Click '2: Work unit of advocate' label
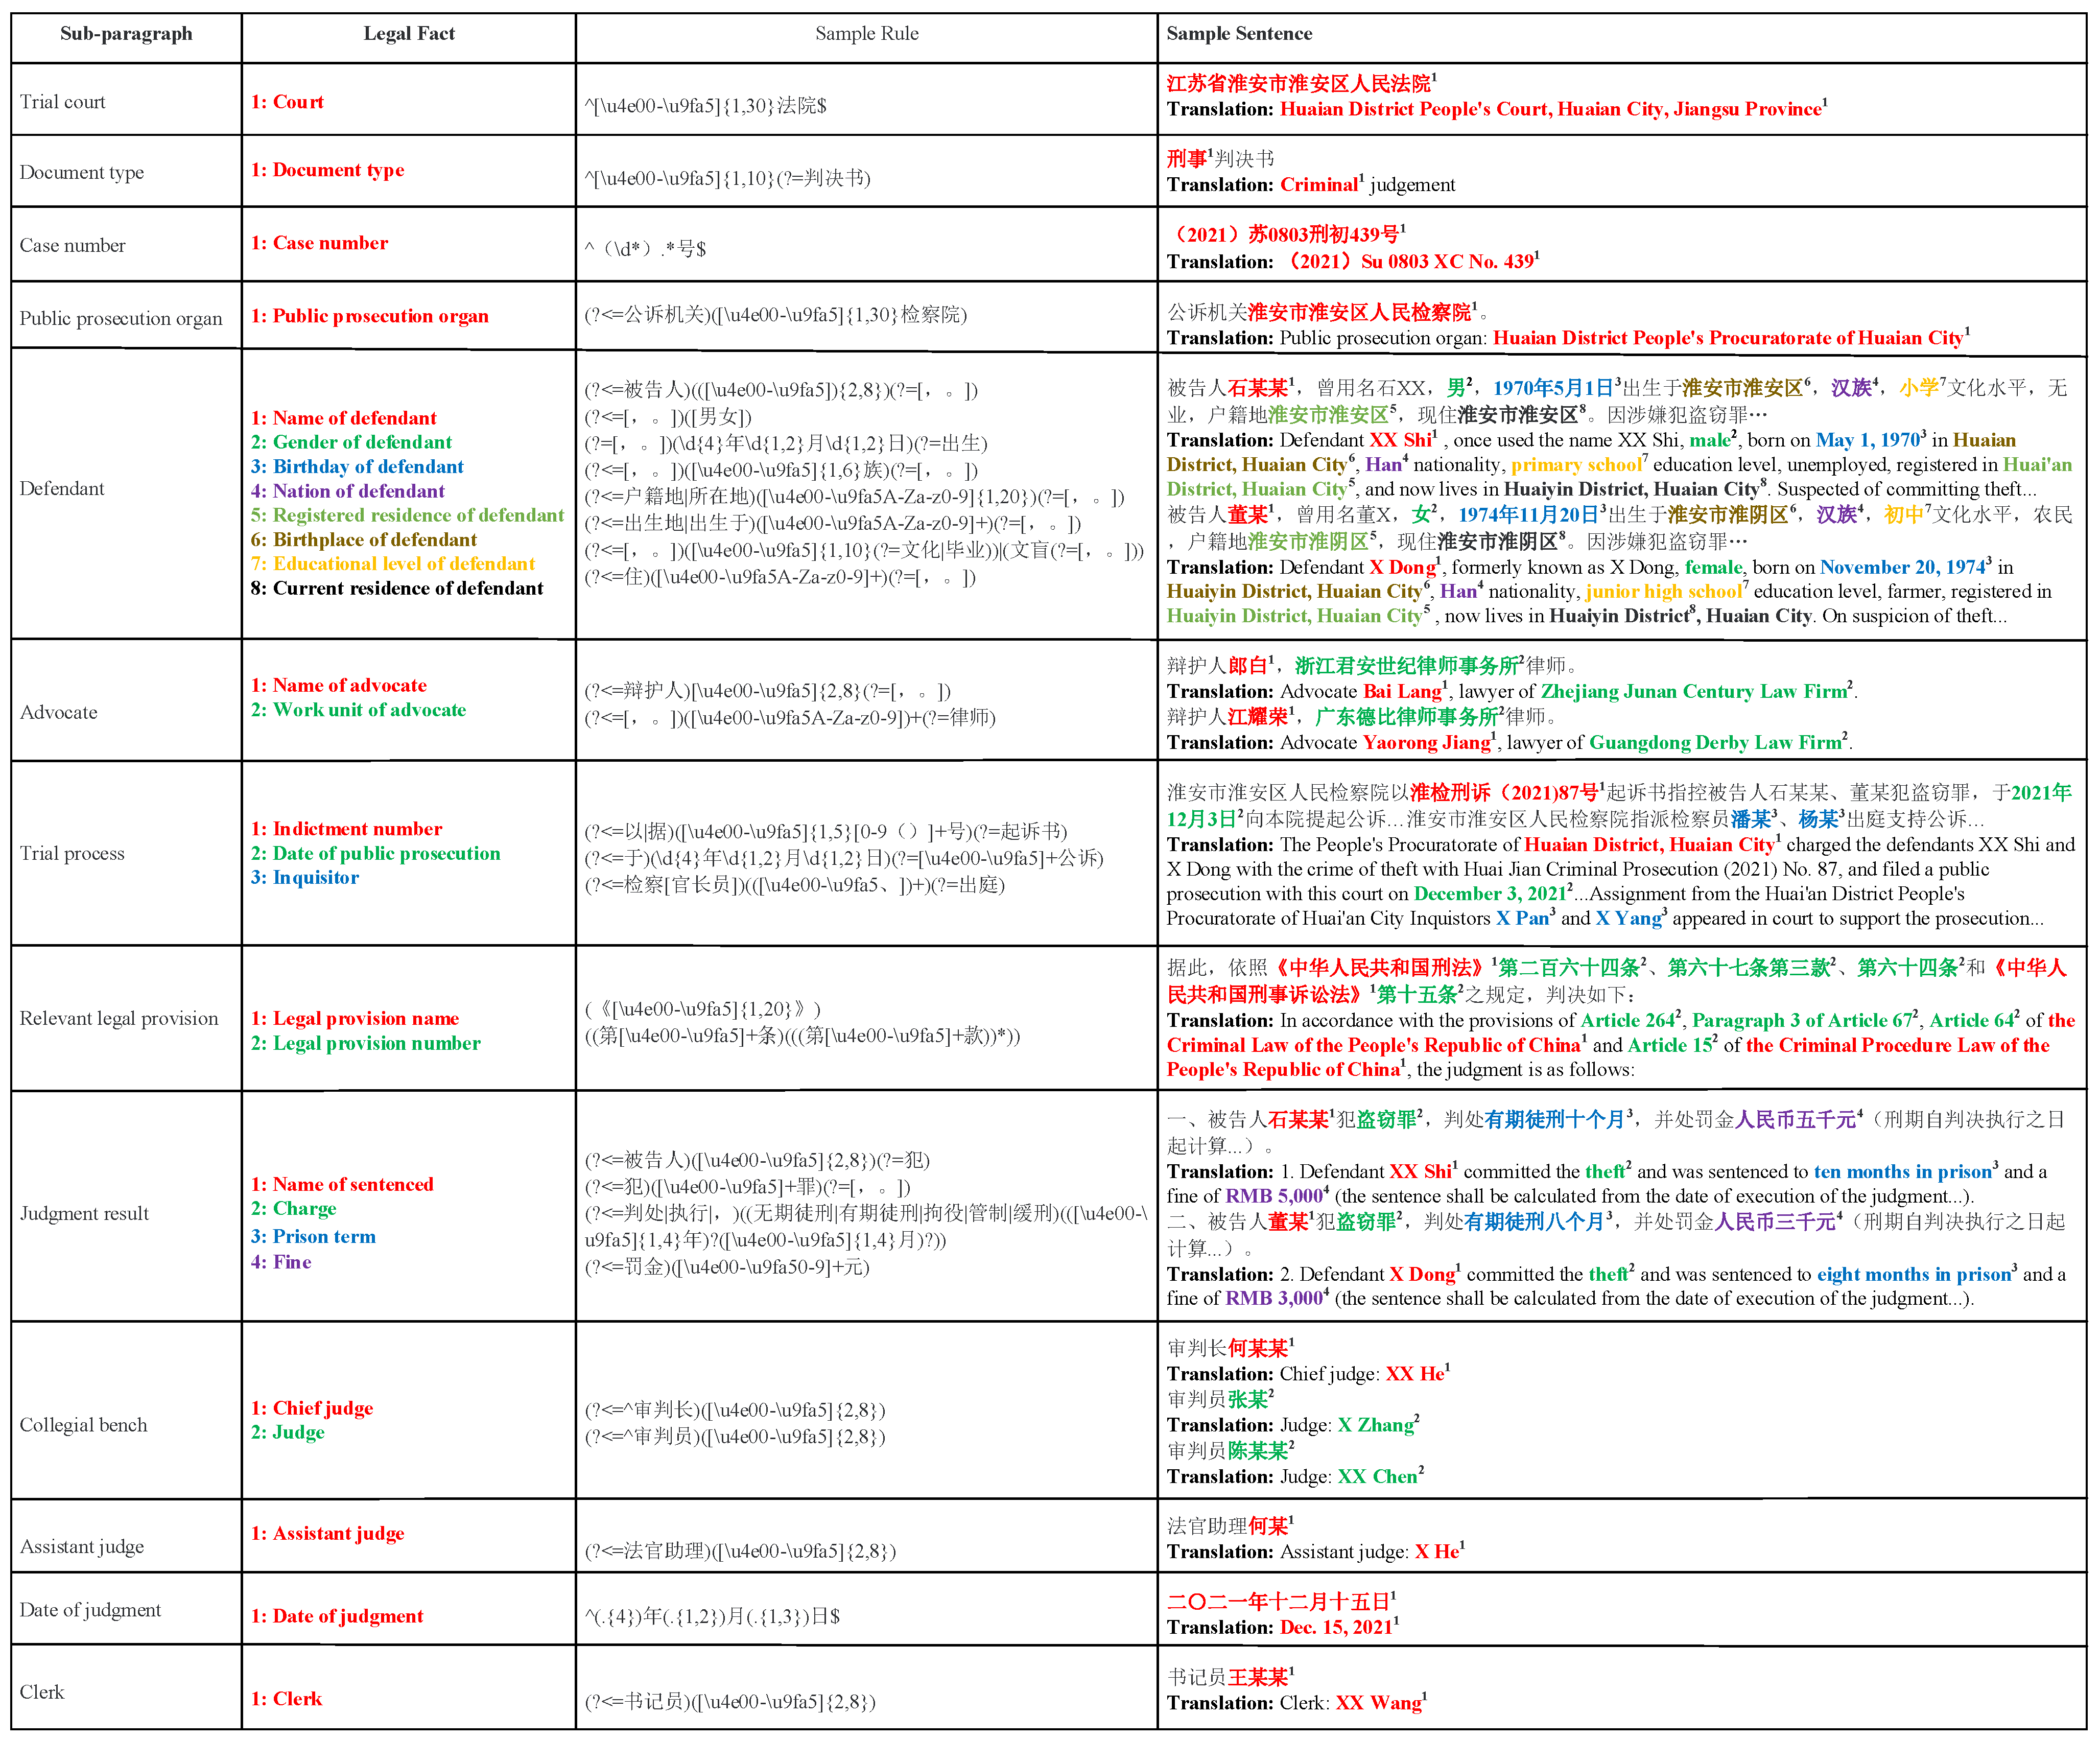 (x=358, y=710)
